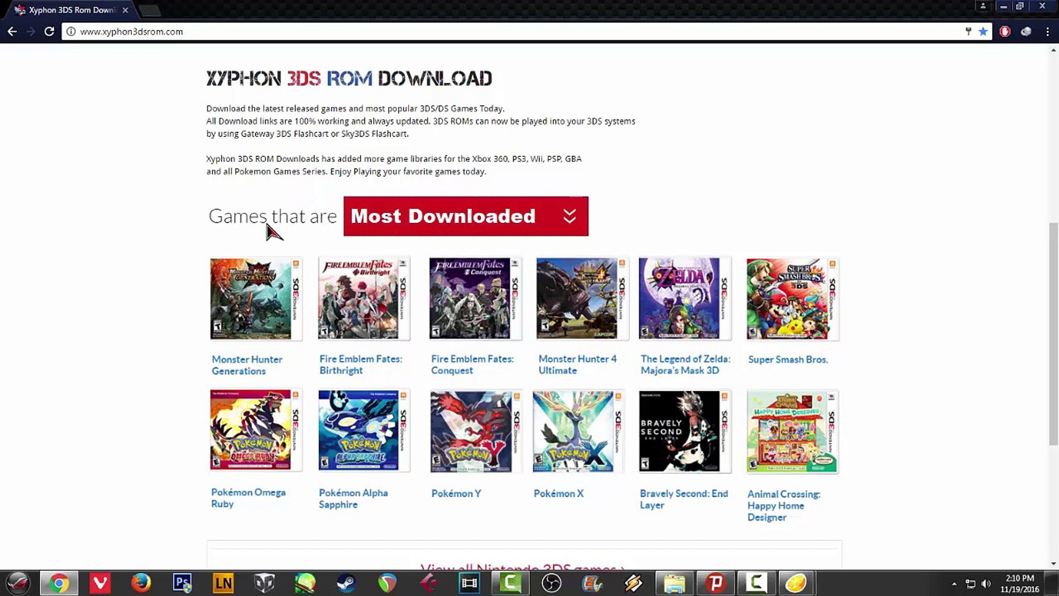
Task: Click the back navigation arrow
Action: coord(12,31)
